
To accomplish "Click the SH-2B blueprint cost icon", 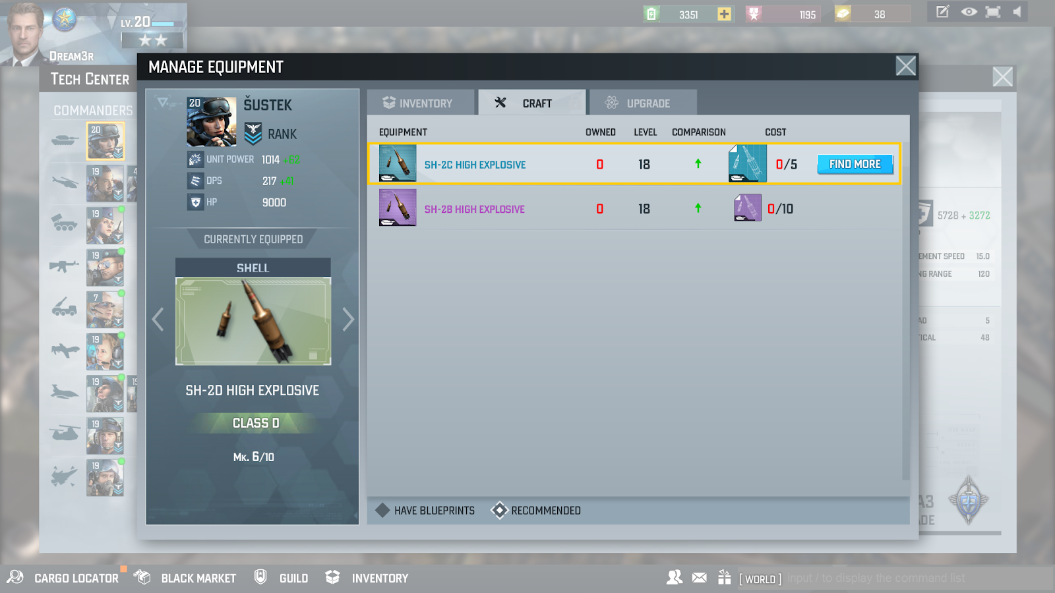I will click(748, 208).
